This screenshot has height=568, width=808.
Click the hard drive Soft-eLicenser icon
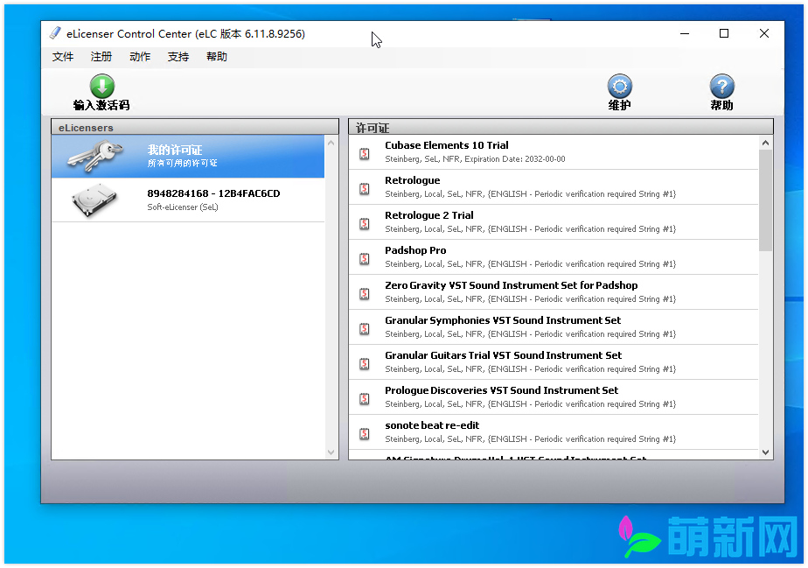click(x=94, y=200)
